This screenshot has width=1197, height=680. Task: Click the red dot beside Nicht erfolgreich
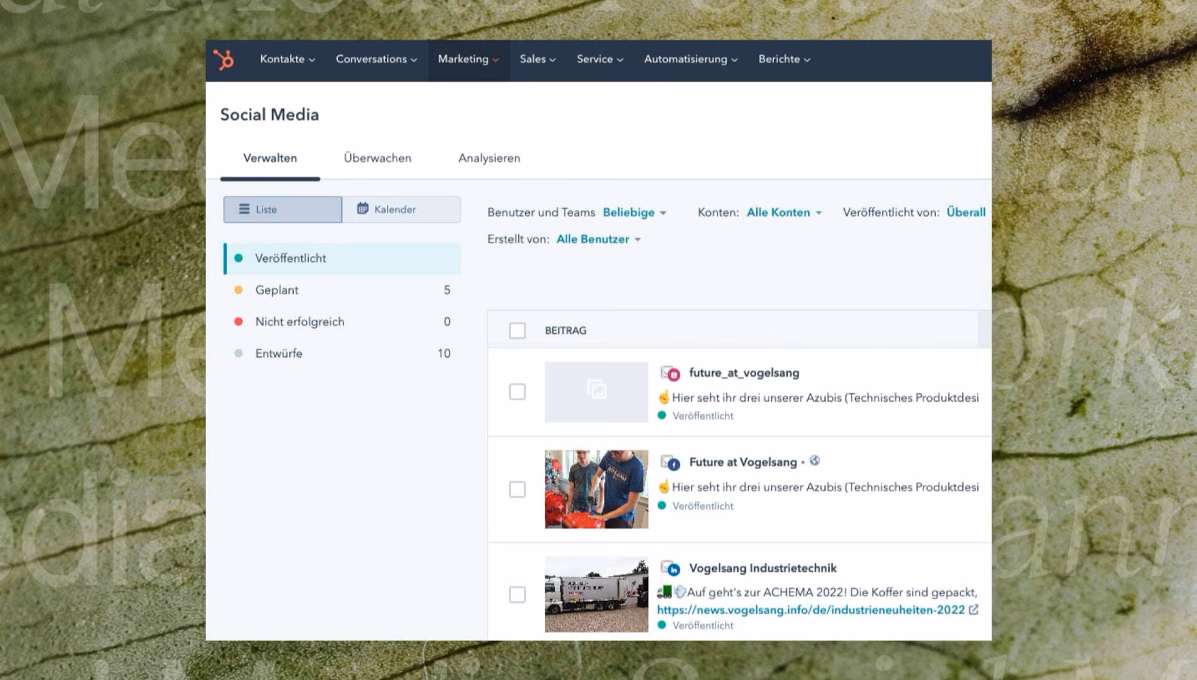(238, 322)
